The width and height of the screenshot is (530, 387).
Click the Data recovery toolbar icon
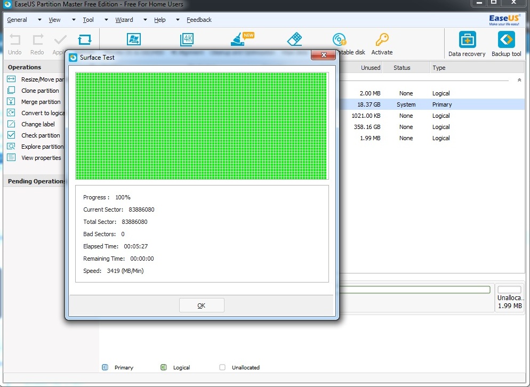[467, 40]
